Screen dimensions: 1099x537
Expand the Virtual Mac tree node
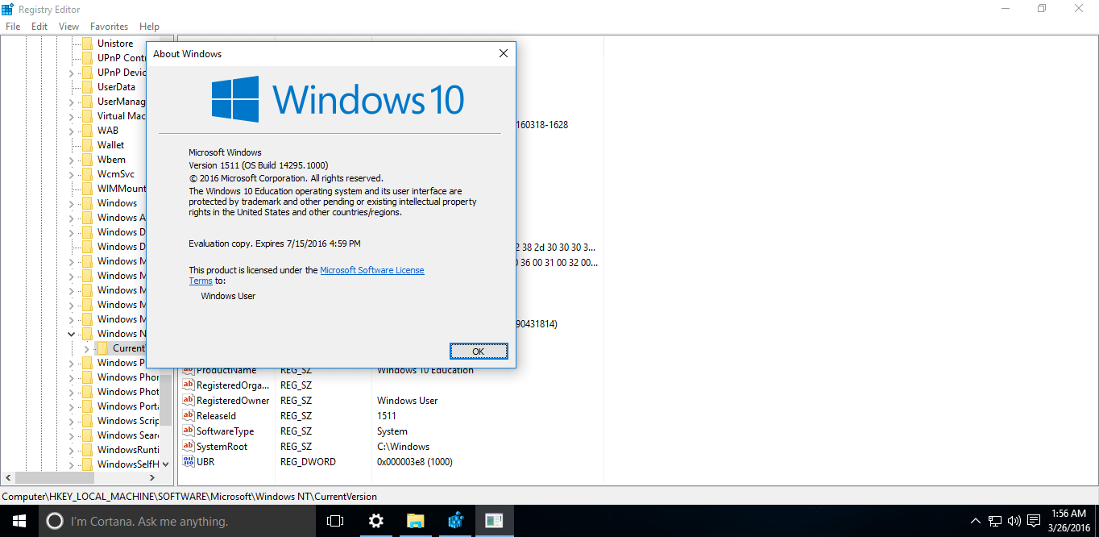(72, 116)
